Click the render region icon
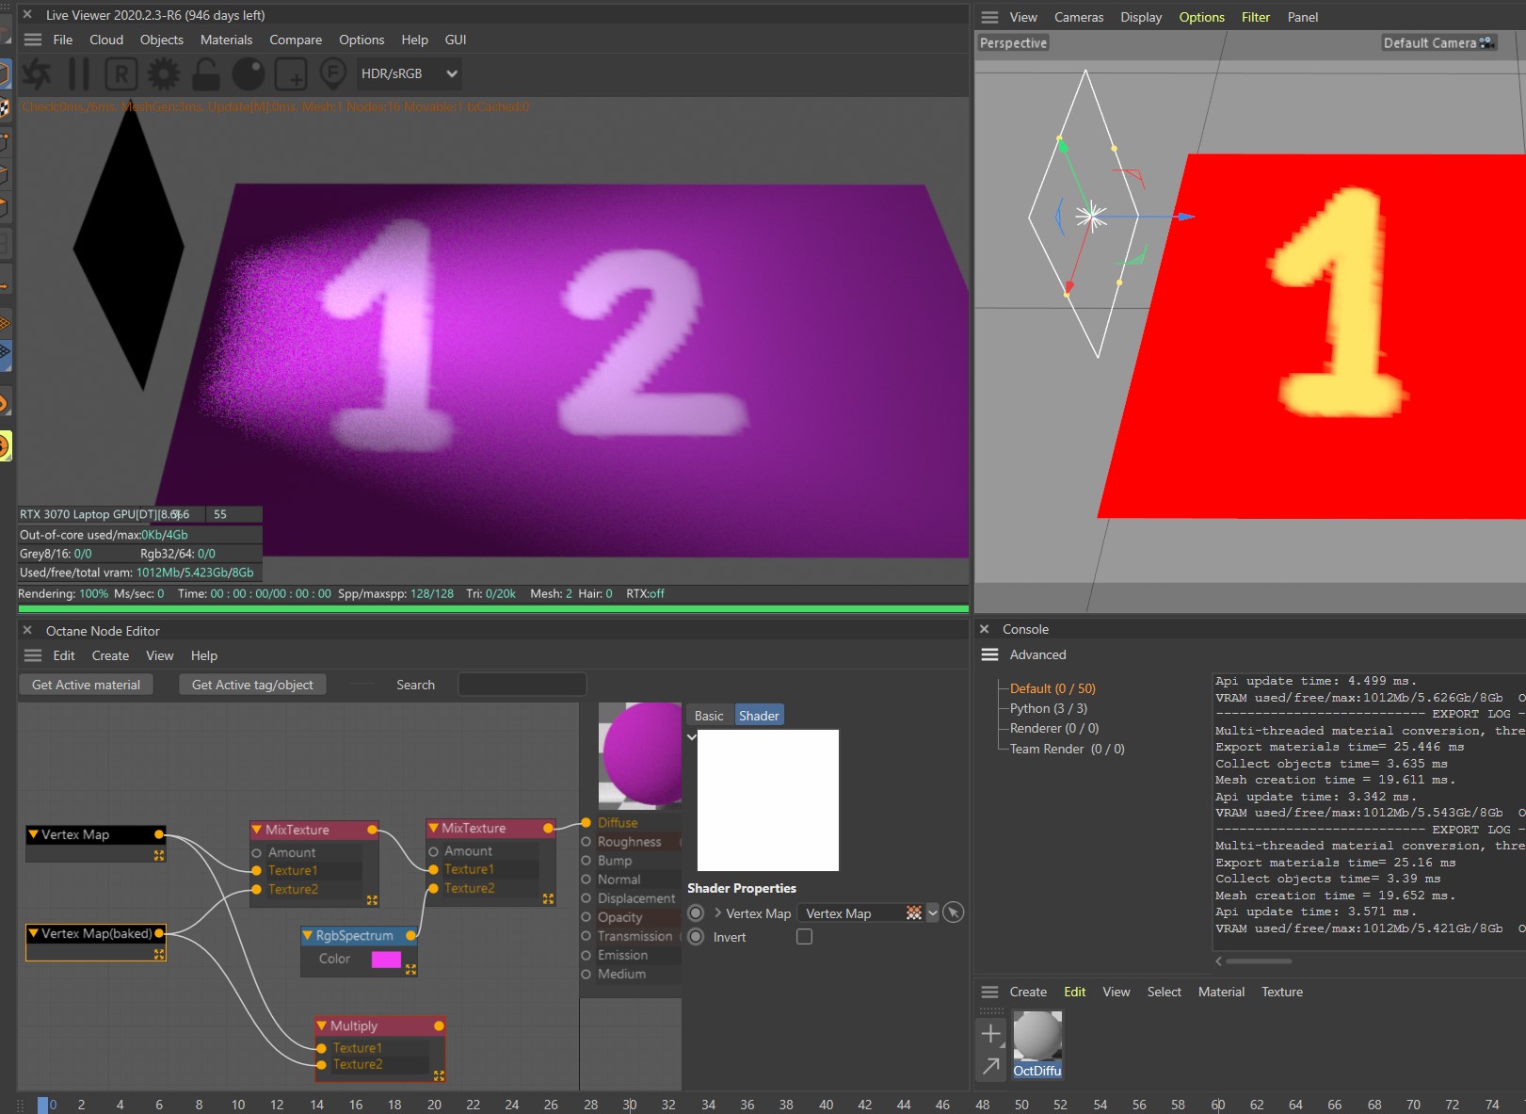 pyautogui.click(x=291, y=73)
